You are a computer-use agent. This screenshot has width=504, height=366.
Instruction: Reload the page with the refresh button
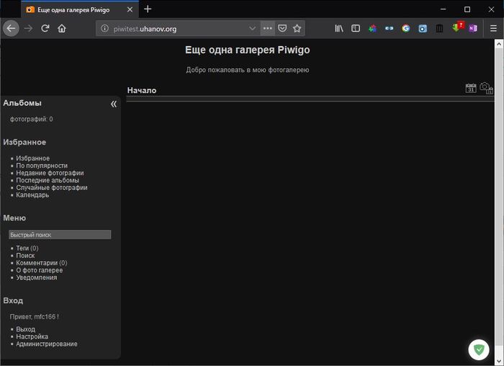[45, 29]
